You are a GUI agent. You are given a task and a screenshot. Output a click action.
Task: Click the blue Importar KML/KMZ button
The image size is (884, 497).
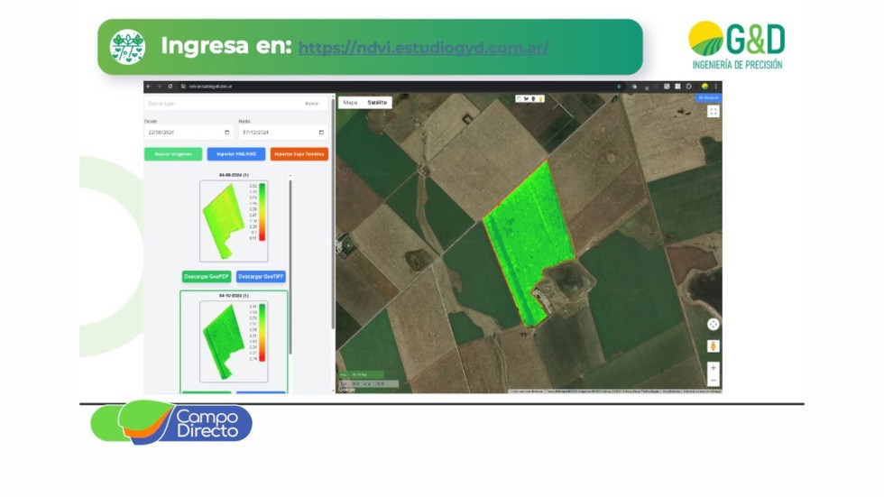(235, 154)
